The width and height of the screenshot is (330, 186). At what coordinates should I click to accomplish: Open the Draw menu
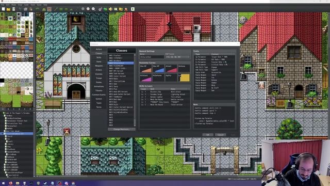tap(20, 5)
